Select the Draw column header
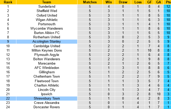 124,2
